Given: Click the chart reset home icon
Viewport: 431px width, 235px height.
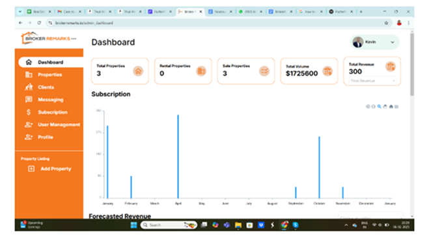Looking at the screenshot, I should 391,107.
